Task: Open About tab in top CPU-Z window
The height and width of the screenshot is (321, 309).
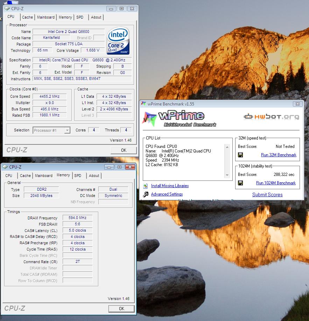Action: pos(96,17)
